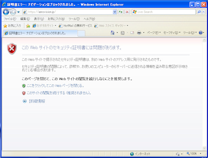Click the scrollbar up arrow
The image size is (208, 158).
tap(204, 40)
